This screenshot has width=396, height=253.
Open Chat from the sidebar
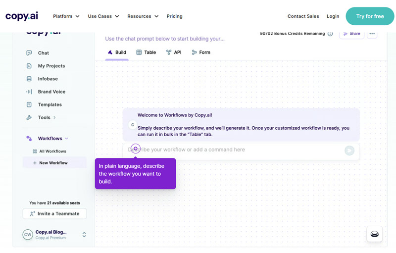pos(43,53)
